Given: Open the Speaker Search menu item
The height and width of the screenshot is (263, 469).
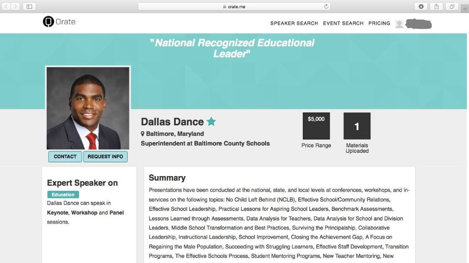Looking at the screenshot, I should (294, 23).
